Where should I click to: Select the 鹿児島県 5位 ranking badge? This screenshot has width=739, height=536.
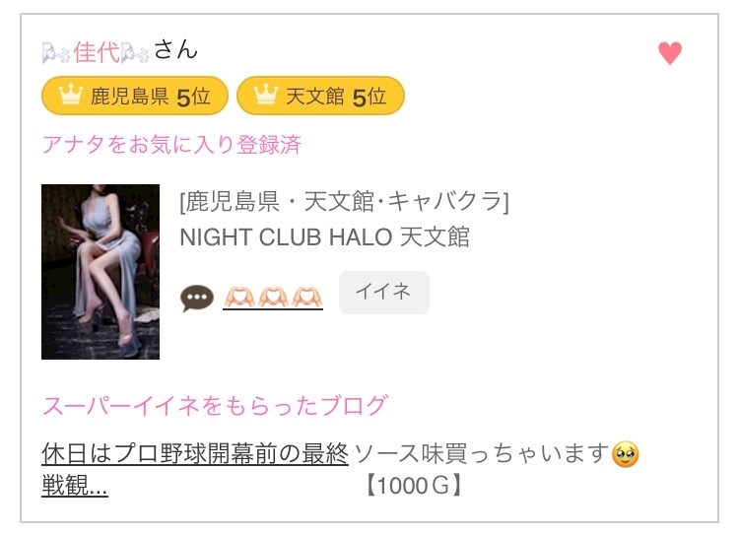(x=135, y=97)
